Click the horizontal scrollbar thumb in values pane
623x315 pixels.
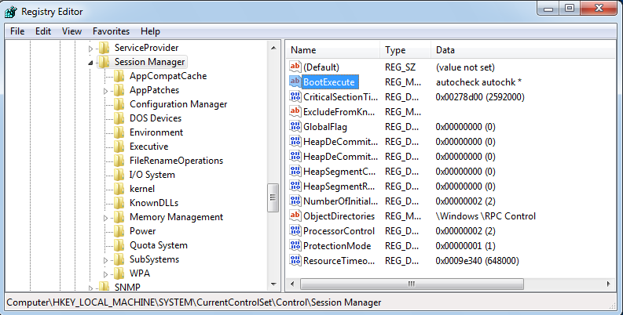(409, 283)
